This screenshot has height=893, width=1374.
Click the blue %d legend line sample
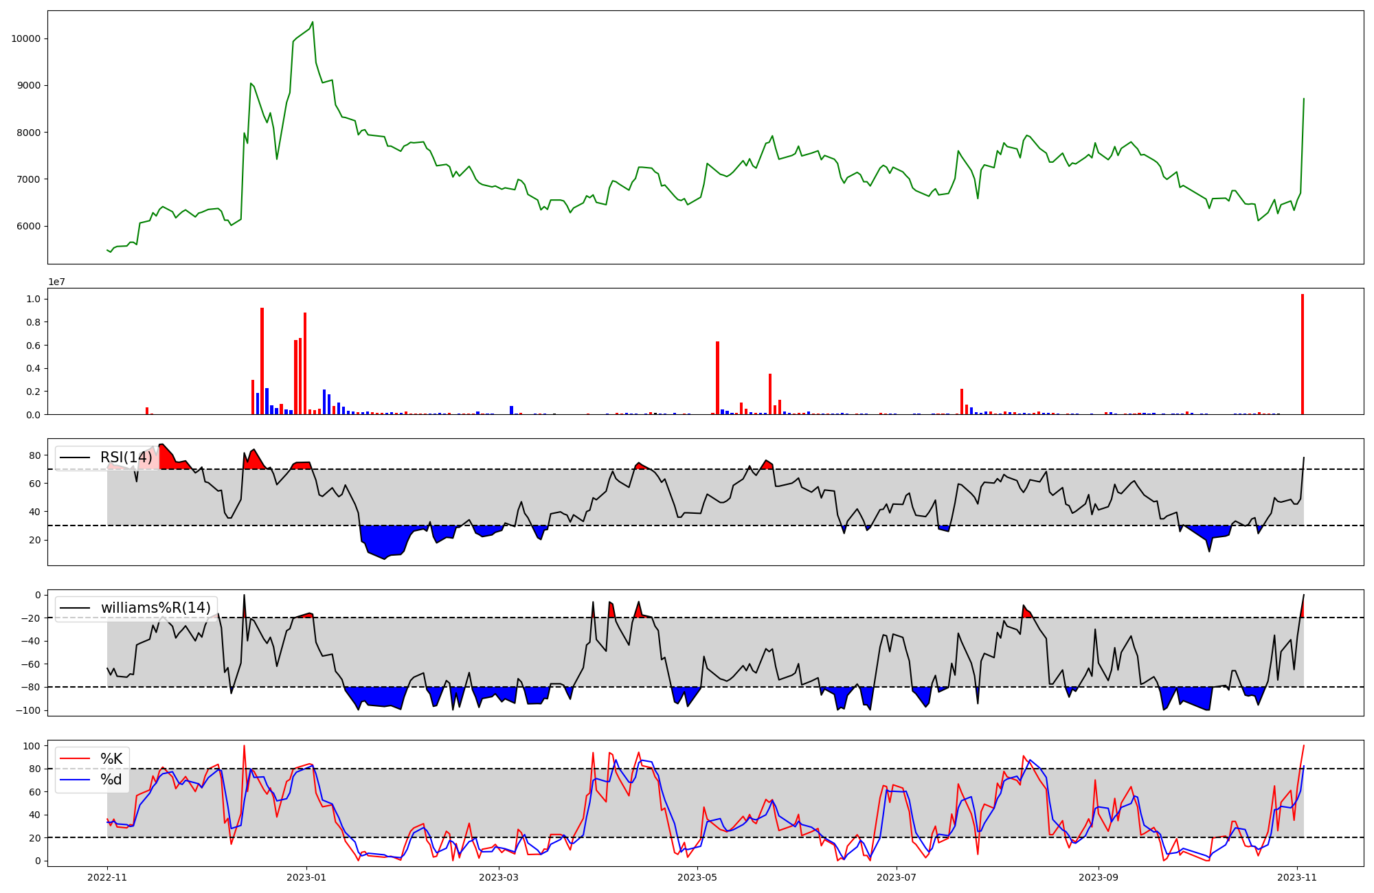[75, 780]
